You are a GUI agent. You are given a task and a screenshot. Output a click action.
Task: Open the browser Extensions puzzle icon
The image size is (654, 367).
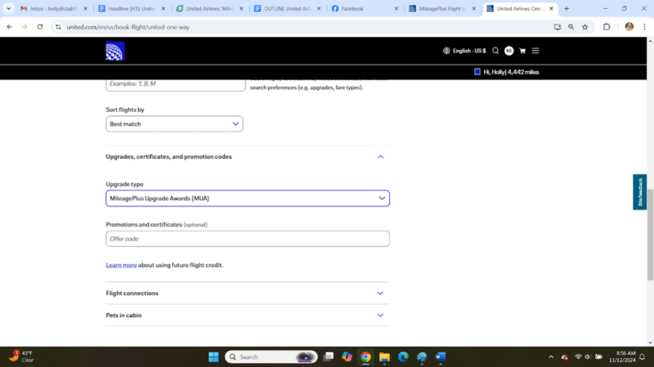click(606, 27)
